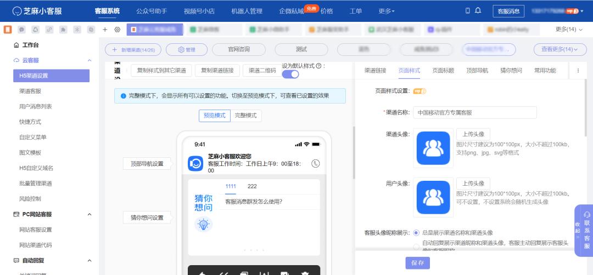Select 自动回复展示渠道昵称和渠道头像 radio option

[x=416, y=247]
